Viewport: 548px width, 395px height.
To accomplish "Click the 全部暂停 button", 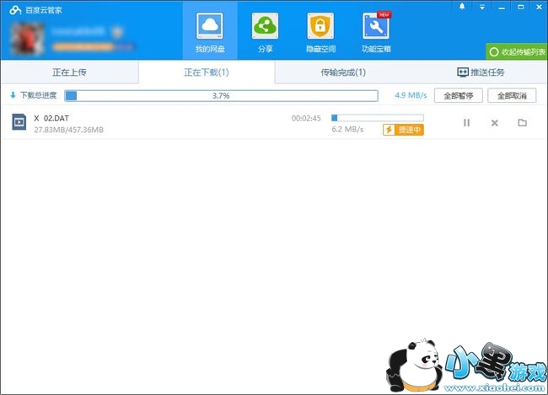I will tap(459, 95).
